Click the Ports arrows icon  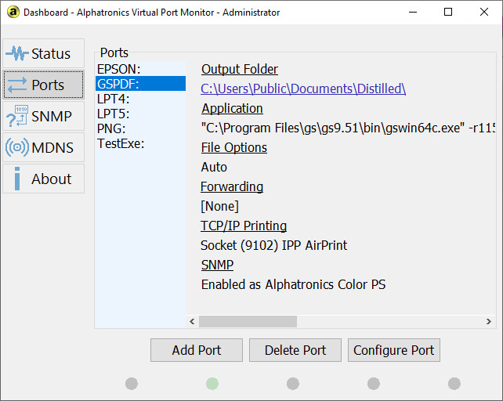pyautogui.click(x=17, y=85)
